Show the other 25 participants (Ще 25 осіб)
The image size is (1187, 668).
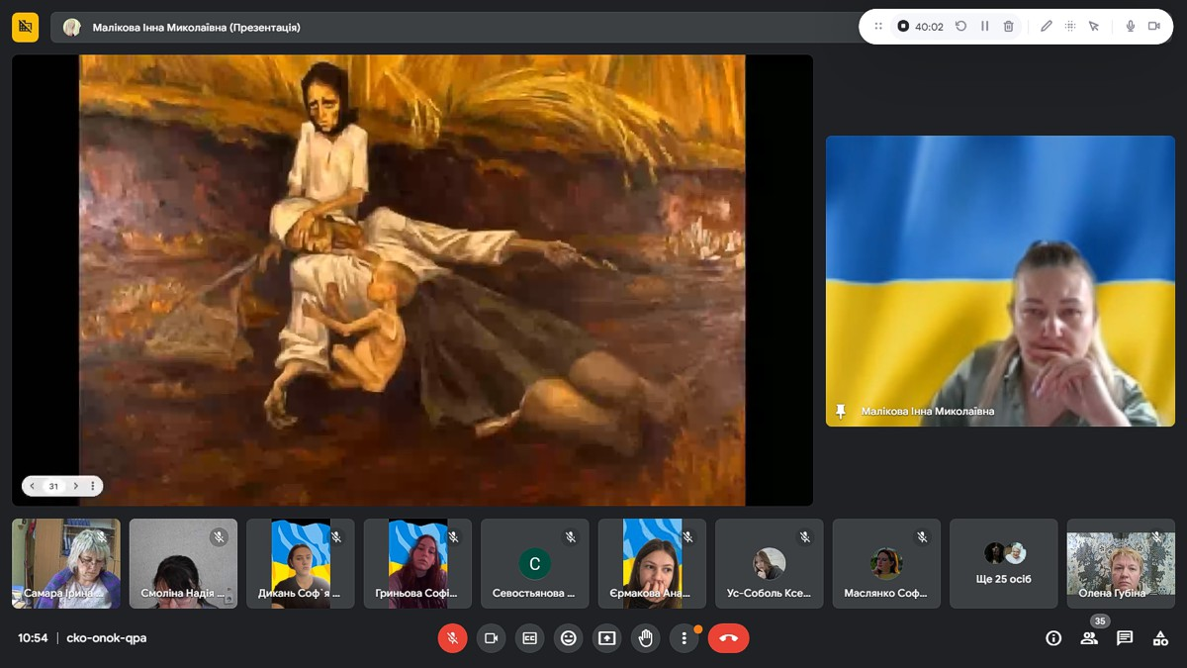(1004, 563)
